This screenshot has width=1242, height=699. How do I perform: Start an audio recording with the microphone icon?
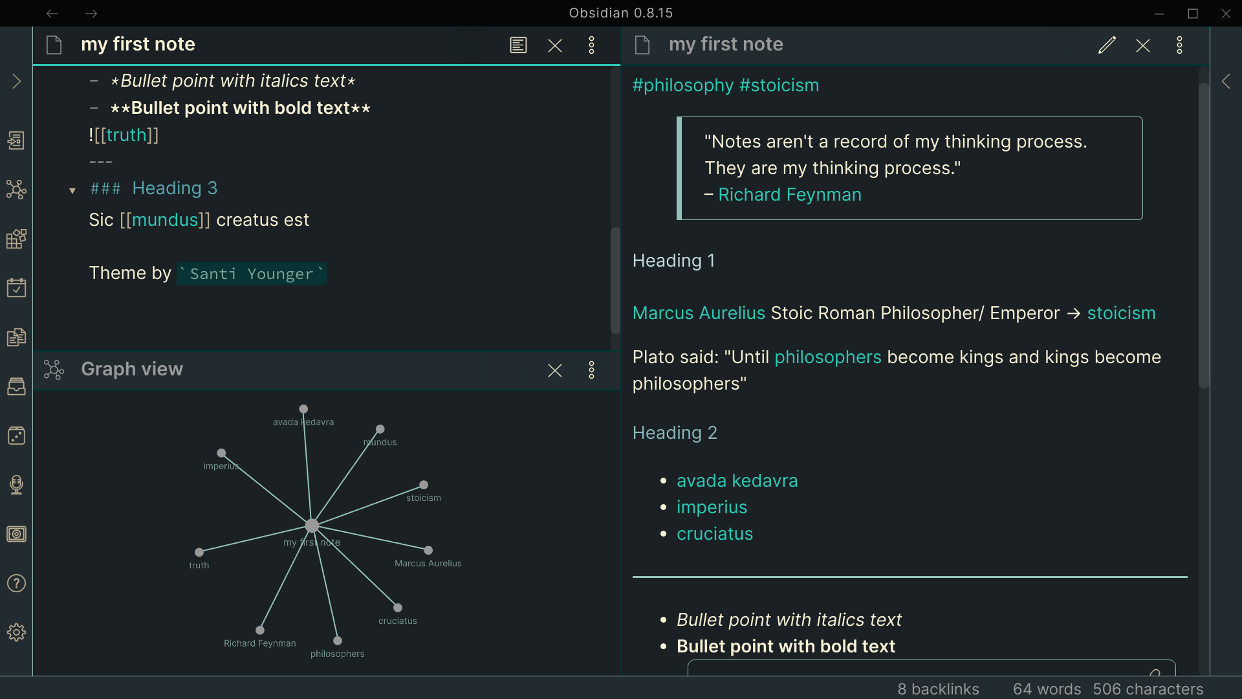(16, 485)
